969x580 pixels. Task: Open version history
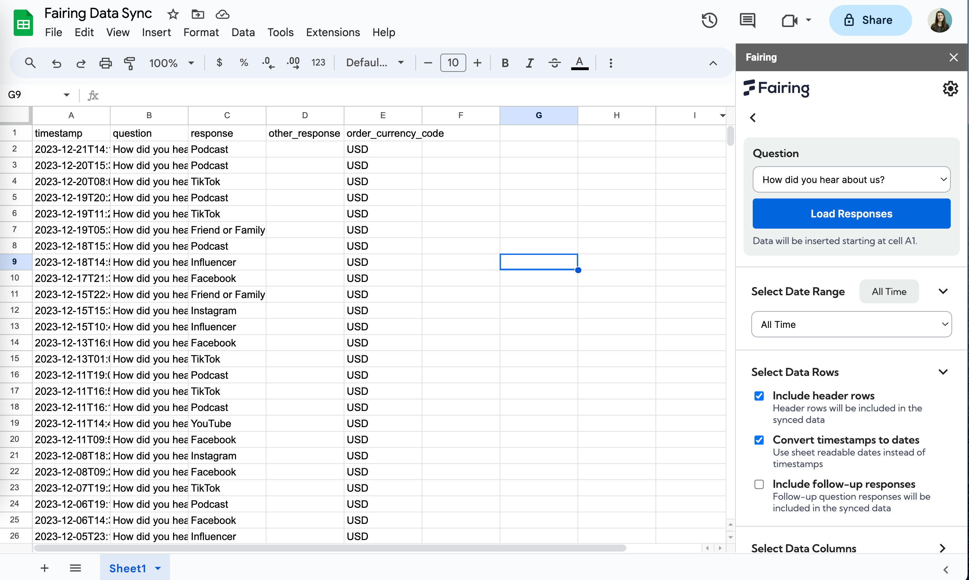tap(709, 20)
